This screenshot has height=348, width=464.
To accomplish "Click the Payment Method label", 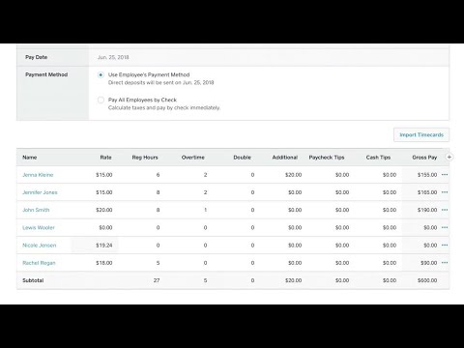I will [x=46, y=74].
